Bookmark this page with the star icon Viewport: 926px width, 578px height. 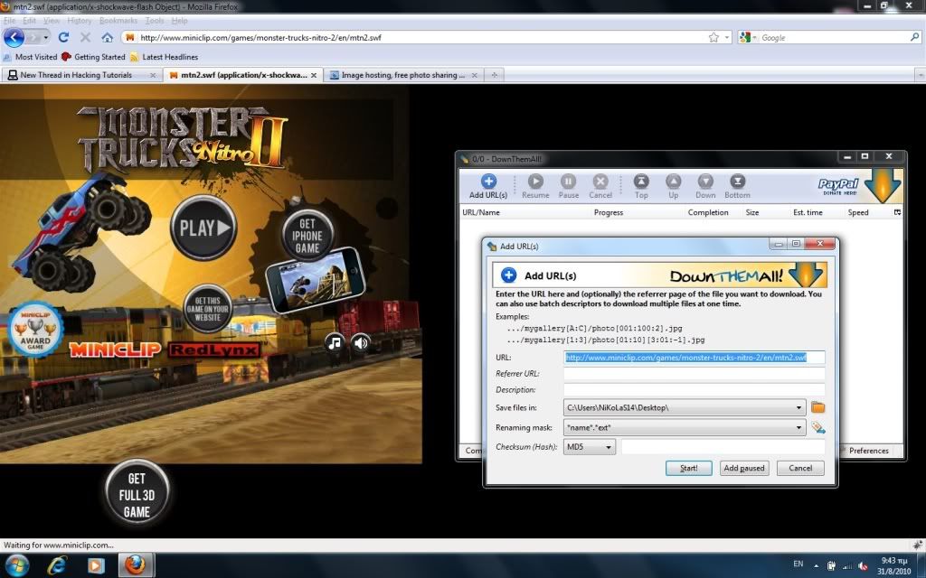tap(713, 37)
